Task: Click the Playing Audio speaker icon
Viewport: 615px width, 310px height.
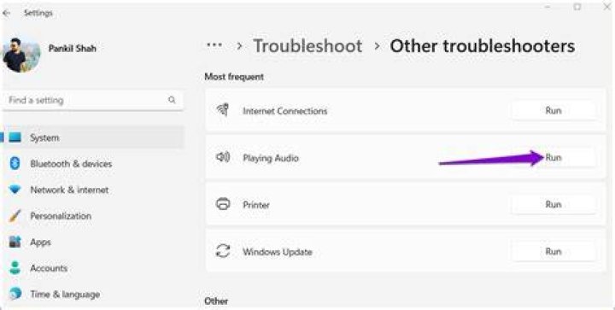Action: [223, 157]
